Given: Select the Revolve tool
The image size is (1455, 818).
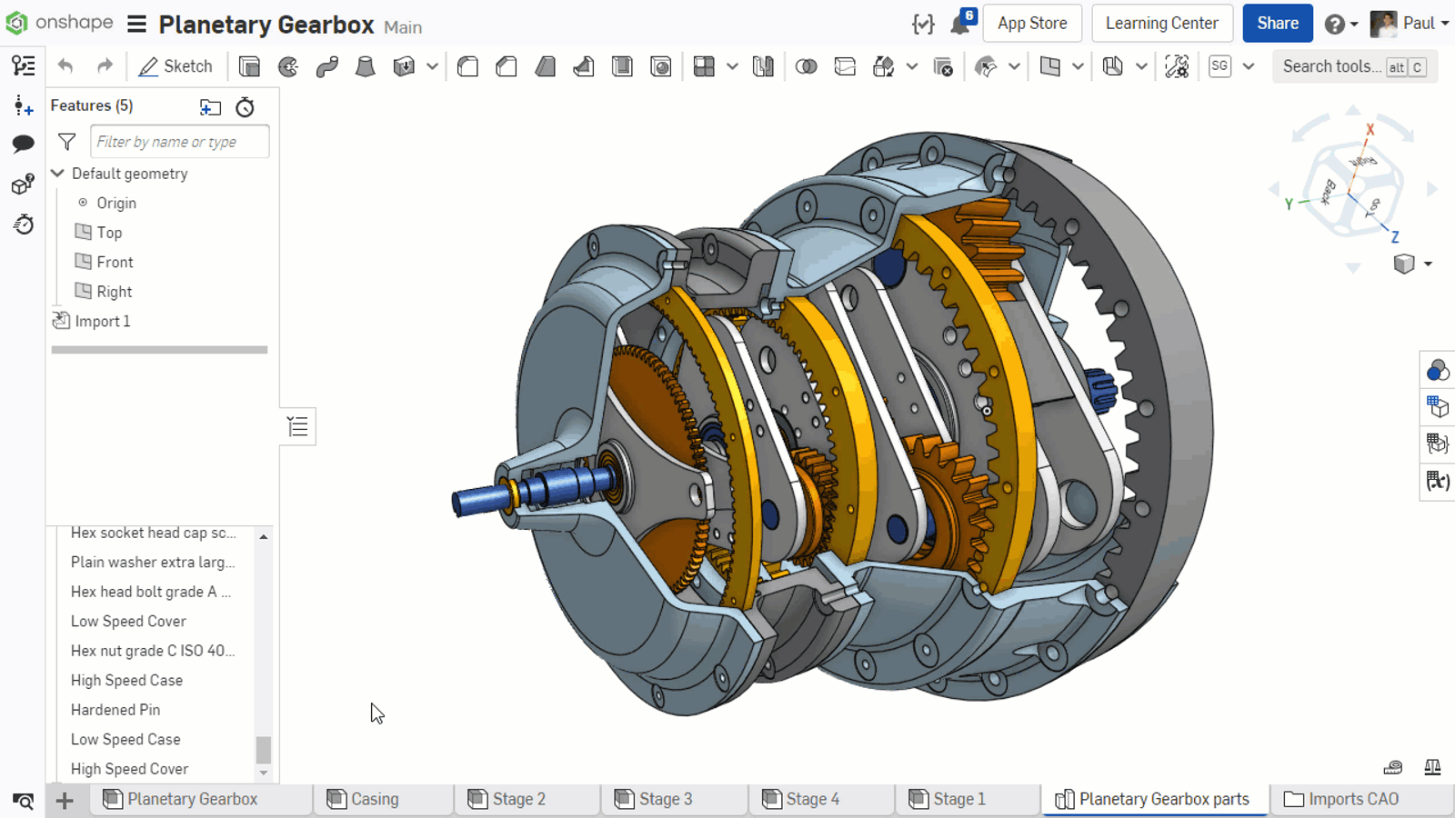Looking at the screenshot, I should coord(288,66).
